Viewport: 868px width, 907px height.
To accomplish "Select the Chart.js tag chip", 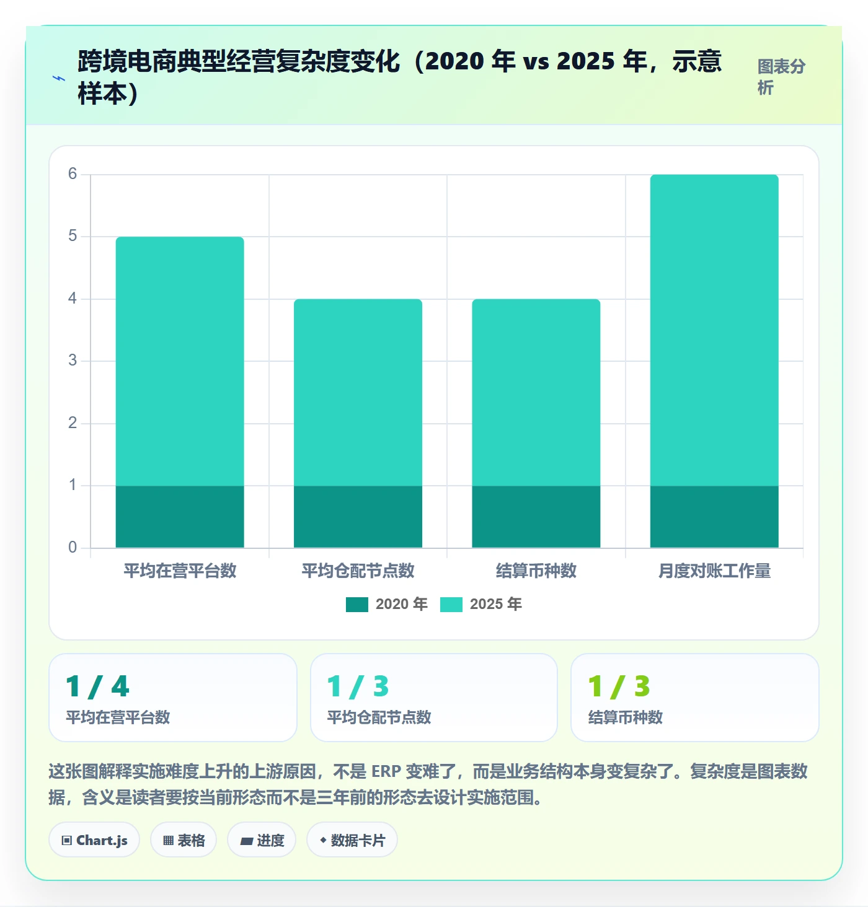I will (94, 840).
